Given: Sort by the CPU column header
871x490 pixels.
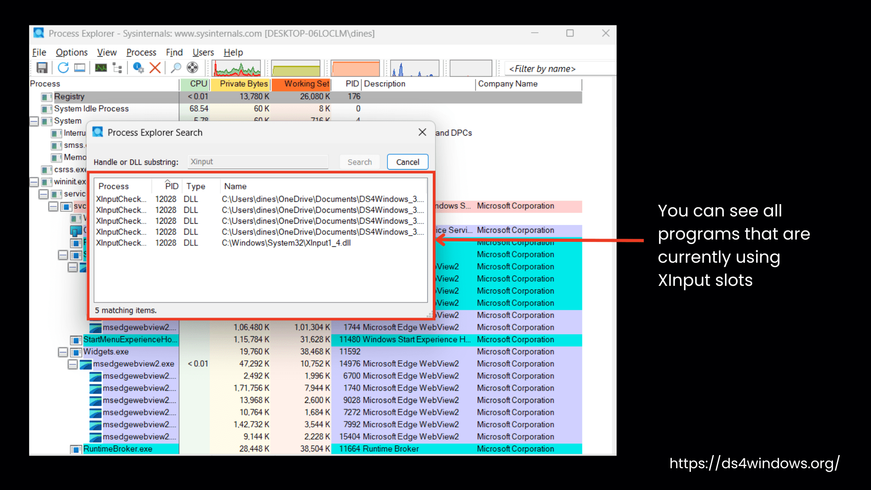Looking at the screenshot, I should click(x=195, y=84).
